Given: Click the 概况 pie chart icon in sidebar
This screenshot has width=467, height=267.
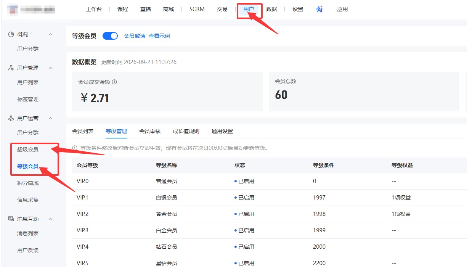Looking at the screenshot, I should pos(11,34).
